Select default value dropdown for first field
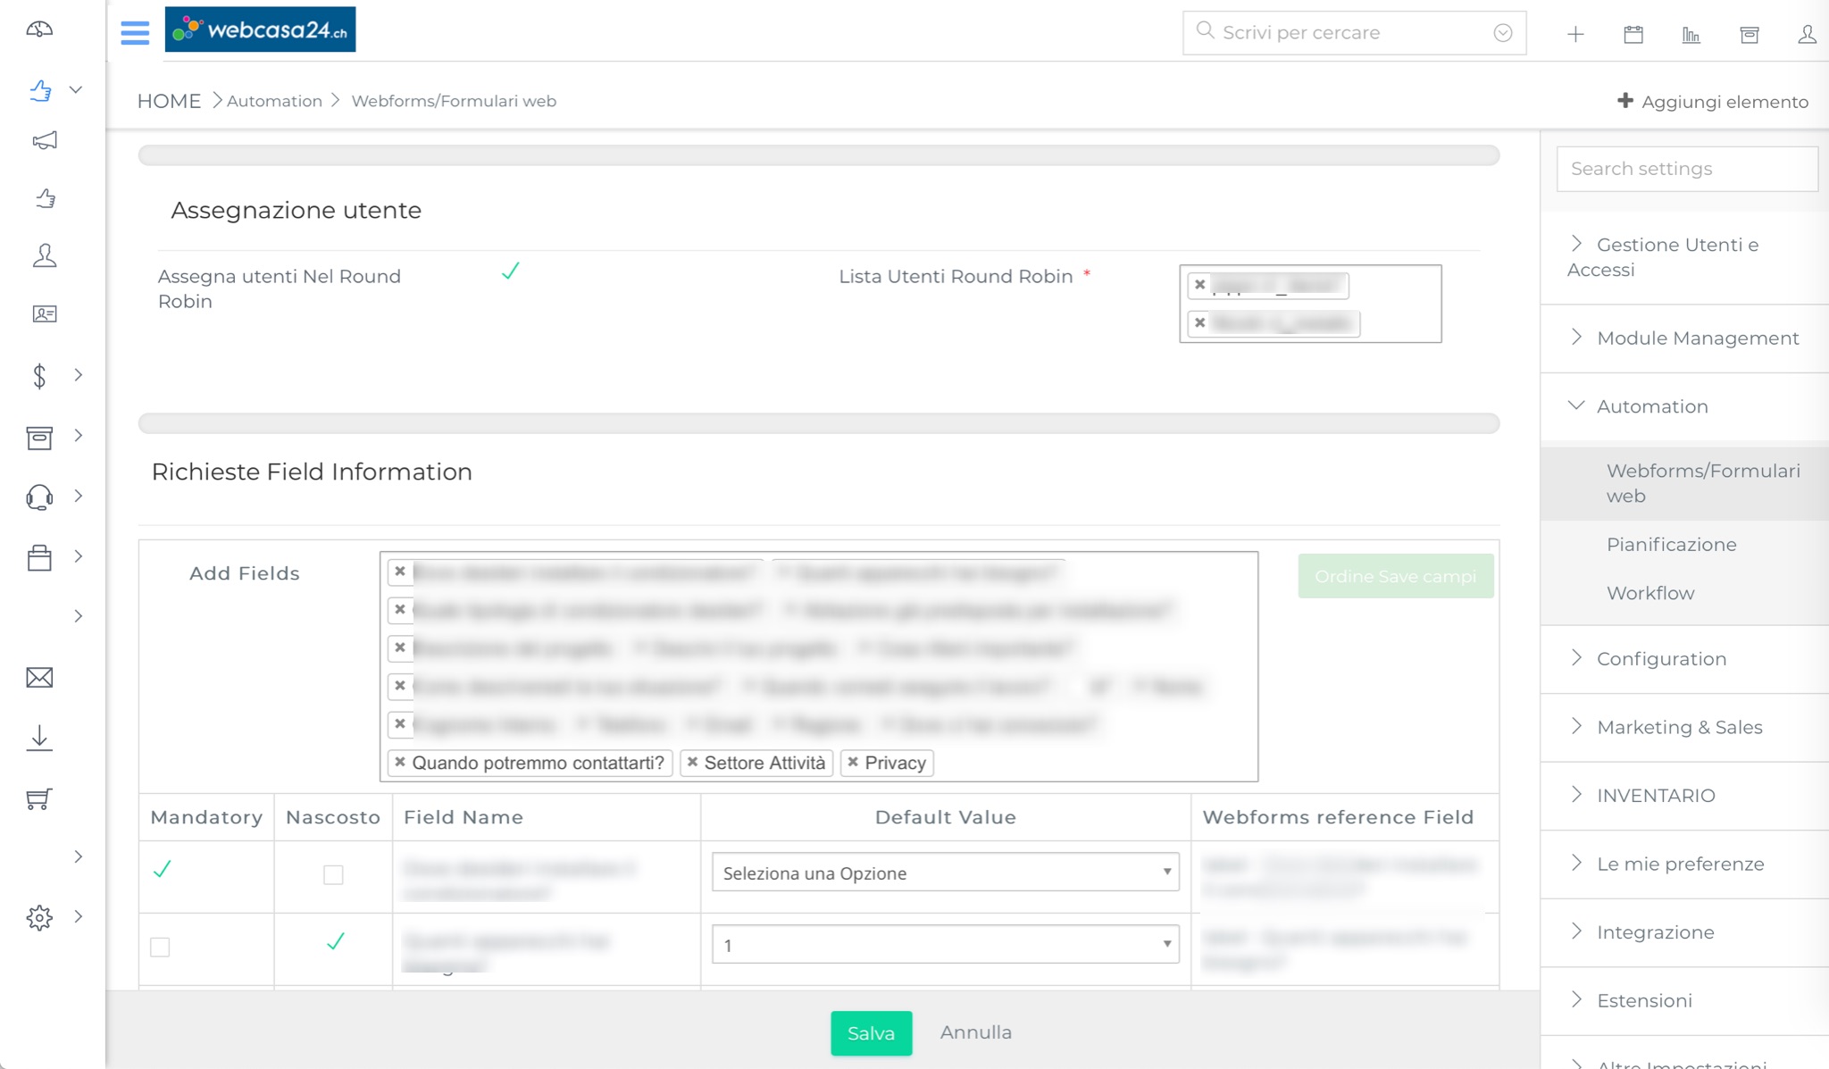This screenshot has height=1069, width=1829. click(x=944, y=873)
